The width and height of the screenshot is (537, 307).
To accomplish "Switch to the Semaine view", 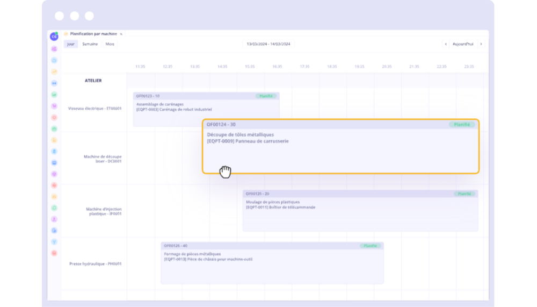I will point(90,44).
